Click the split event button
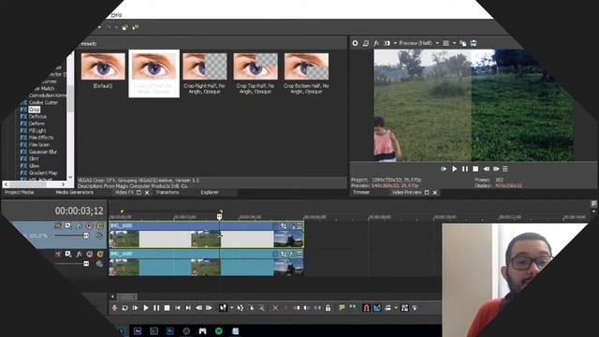 pos(317,308)
